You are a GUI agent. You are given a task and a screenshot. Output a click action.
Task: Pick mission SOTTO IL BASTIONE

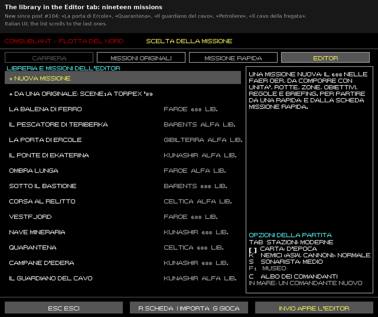coord(123,186)
